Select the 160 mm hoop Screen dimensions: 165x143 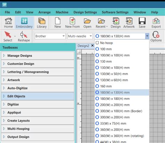click(122, 86)
